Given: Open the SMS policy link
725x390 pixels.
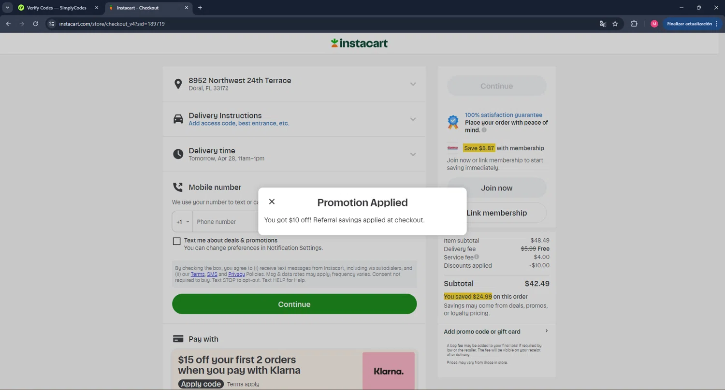Looking at the screenshot, I should point(212,274).
